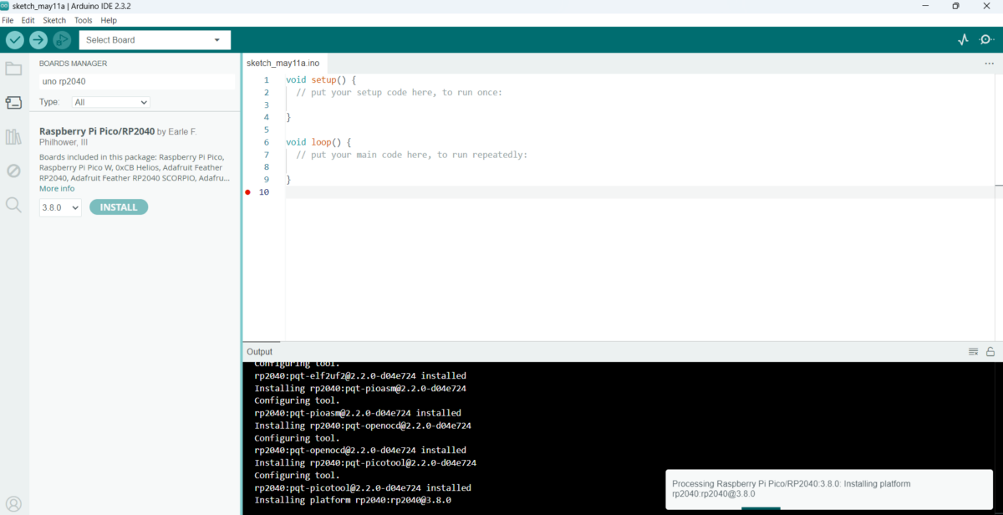Open the Serial Monitor icon
1003x515 pixels.
(986, 40)
